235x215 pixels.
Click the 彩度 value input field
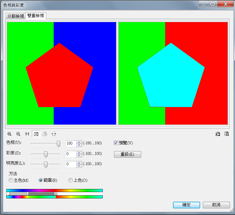coord(71,154)
